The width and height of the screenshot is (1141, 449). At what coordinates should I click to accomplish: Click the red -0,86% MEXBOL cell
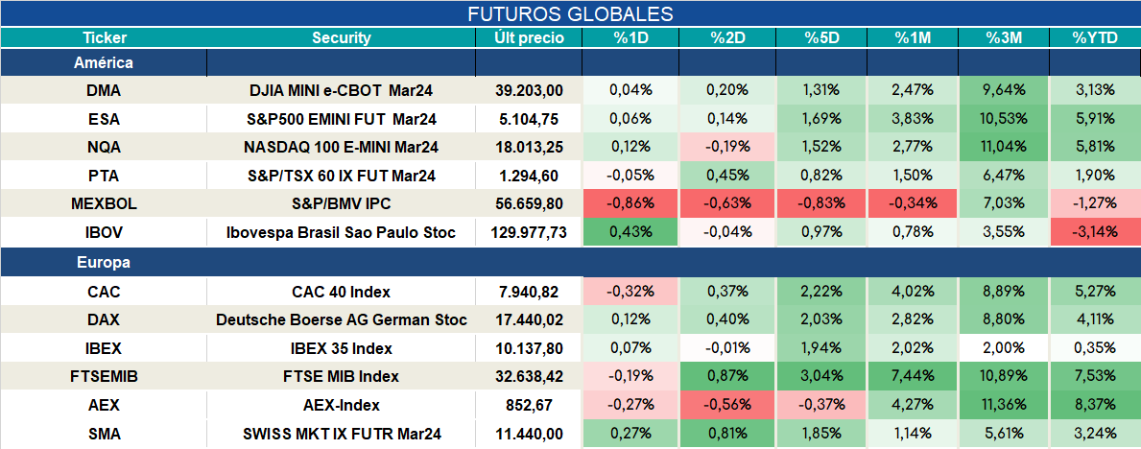630,203
